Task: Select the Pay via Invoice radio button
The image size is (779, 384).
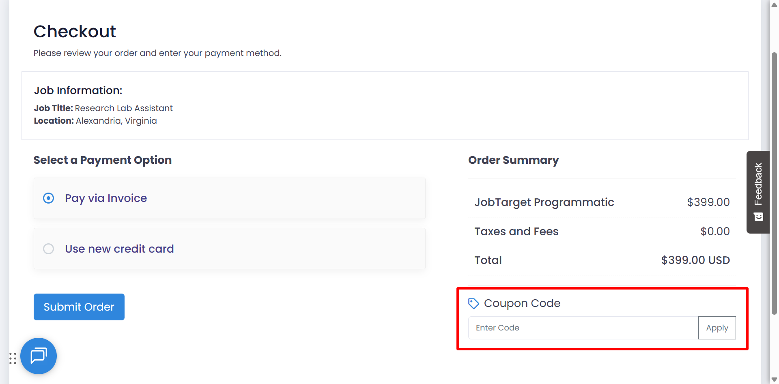Action: 49,198
